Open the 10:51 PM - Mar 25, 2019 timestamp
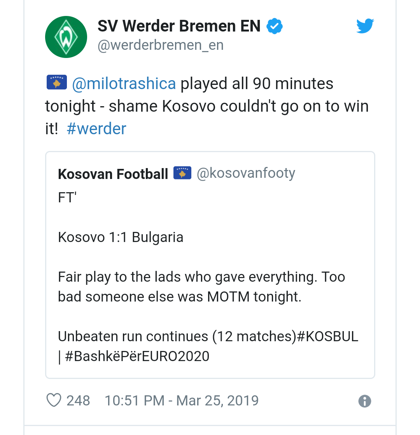This screenshot has height=435, width=420. point(182,401)
